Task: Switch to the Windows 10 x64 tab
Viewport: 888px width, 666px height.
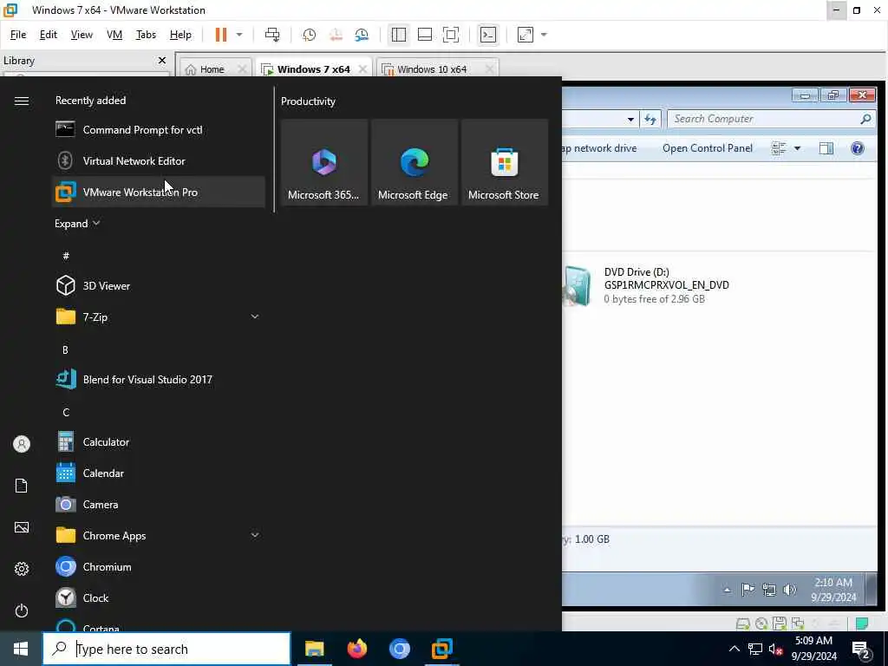Action: coord(432,69)
